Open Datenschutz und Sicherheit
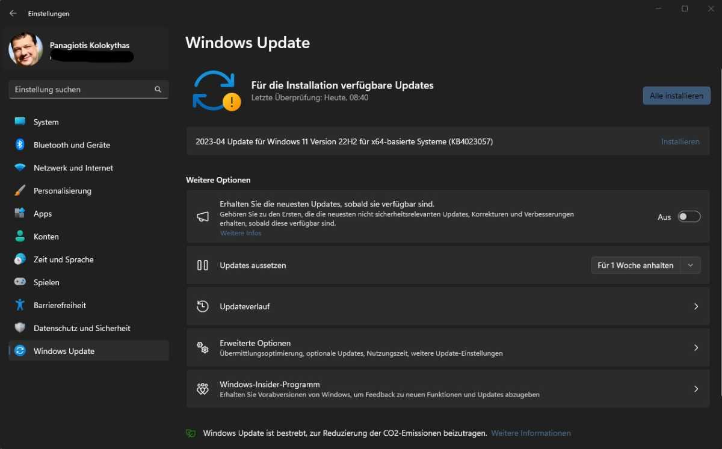Viewport: 722px width, 449px height. pyautogui.click(x=88, y=328)
